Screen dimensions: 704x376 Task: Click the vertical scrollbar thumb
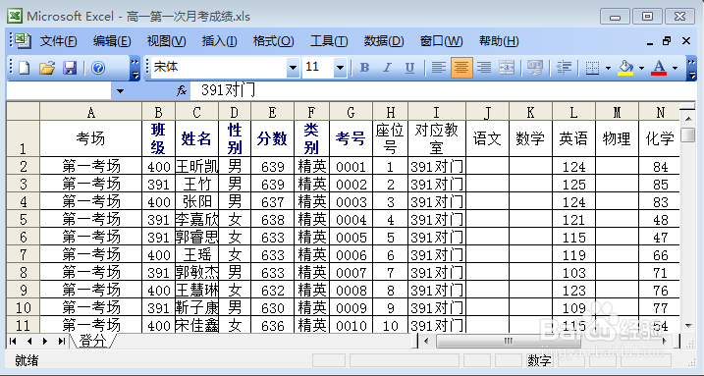click(688, 134)
